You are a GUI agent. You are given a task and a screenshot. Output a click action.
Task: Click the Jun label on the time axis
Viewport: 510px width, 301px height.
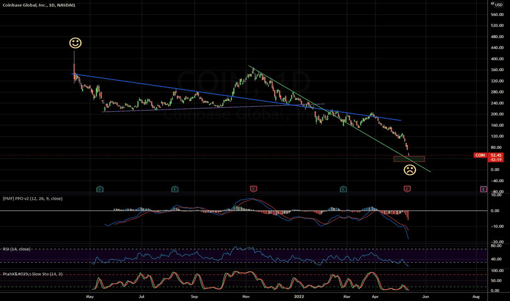425,297
